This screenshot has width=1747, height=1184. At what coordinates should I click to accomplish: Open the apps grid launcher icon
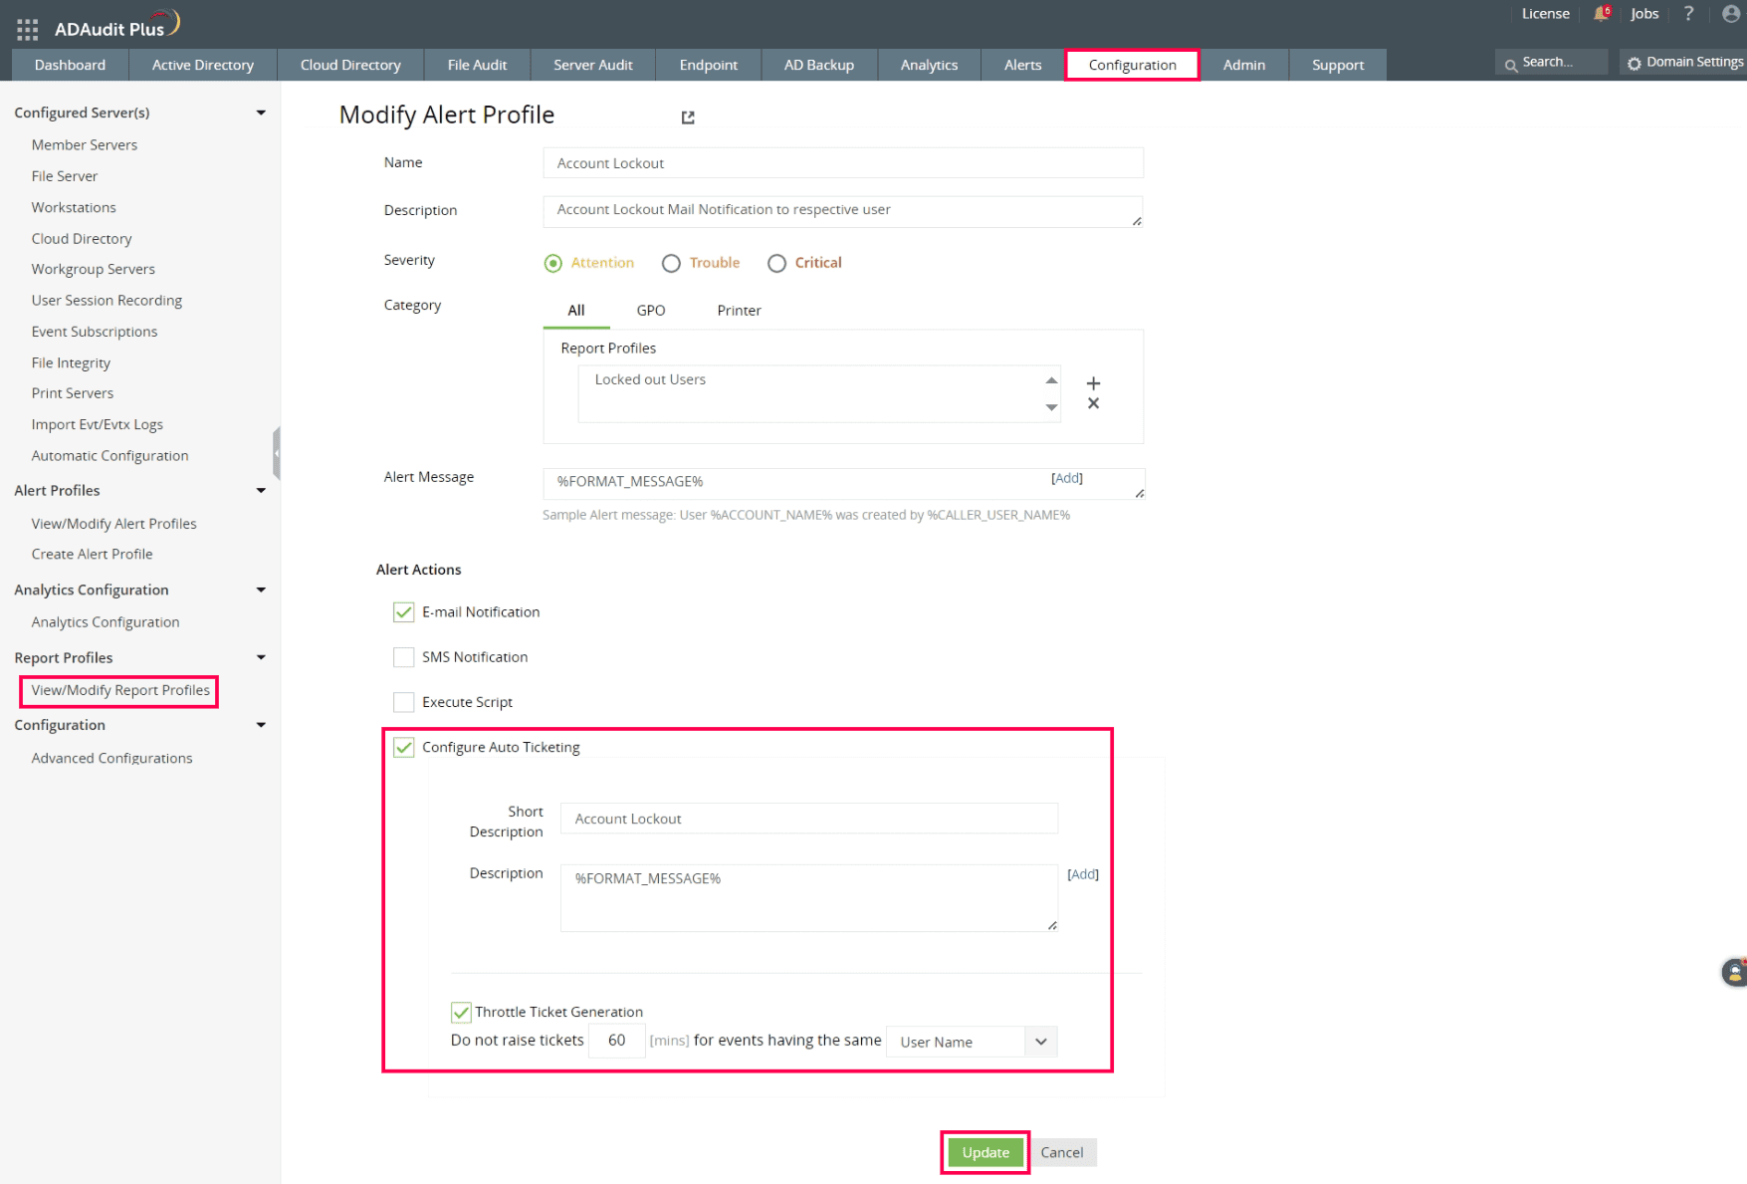pyautogui.click(x=27, y=29)
